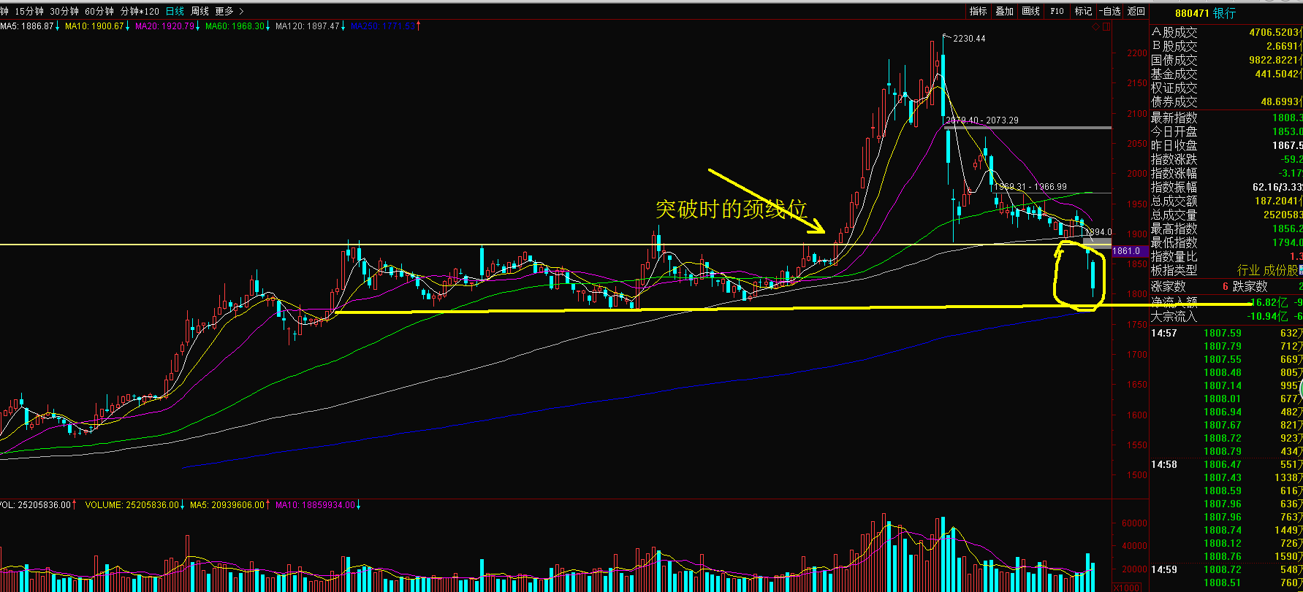Switch chart to 周线 weekly period
The image size is (1303, 592).
coord(200,11)
